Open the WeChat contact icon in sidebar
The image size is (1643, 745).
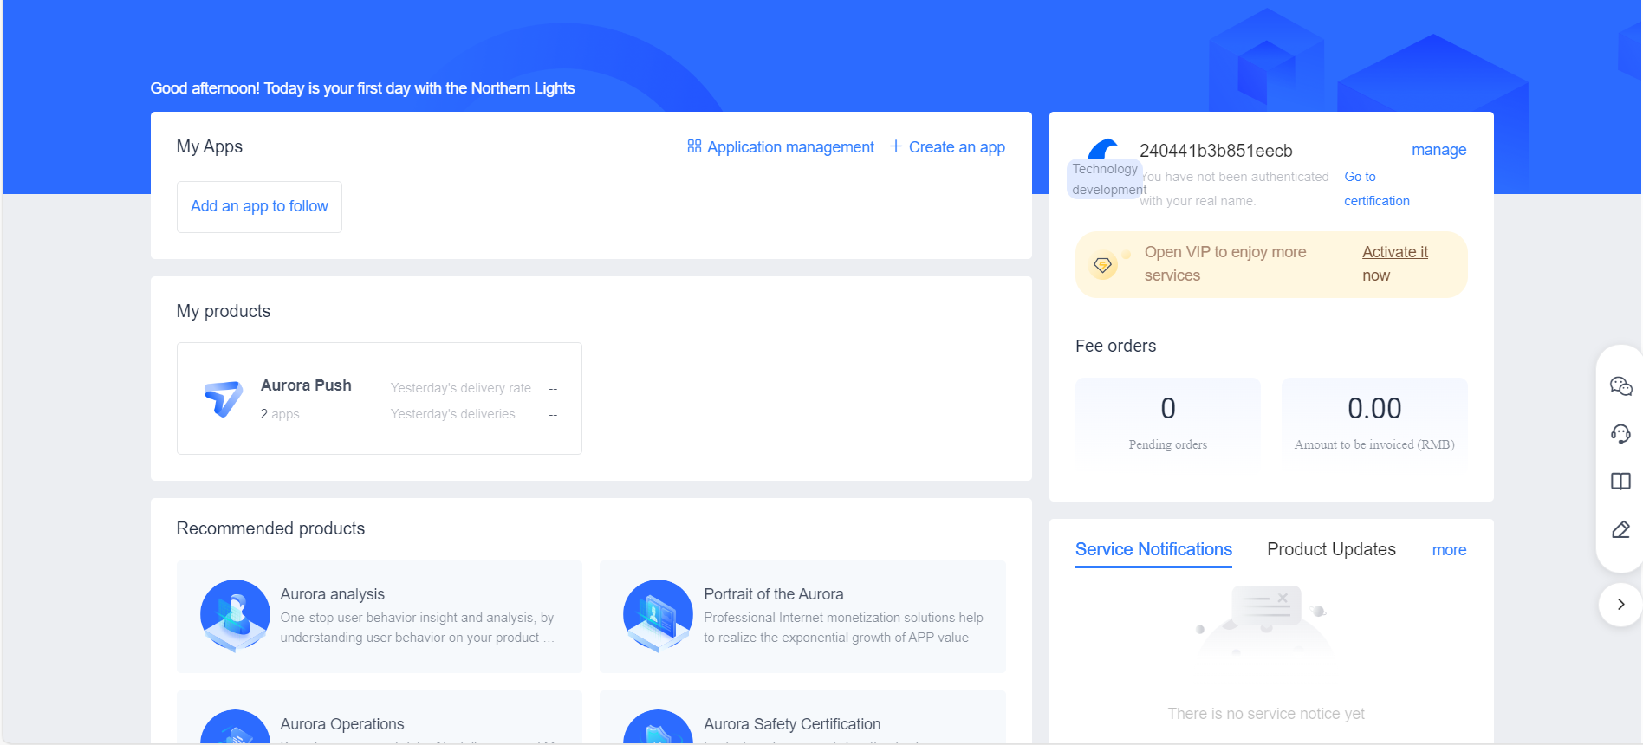pyautogui.click(x=1620, y=386)
